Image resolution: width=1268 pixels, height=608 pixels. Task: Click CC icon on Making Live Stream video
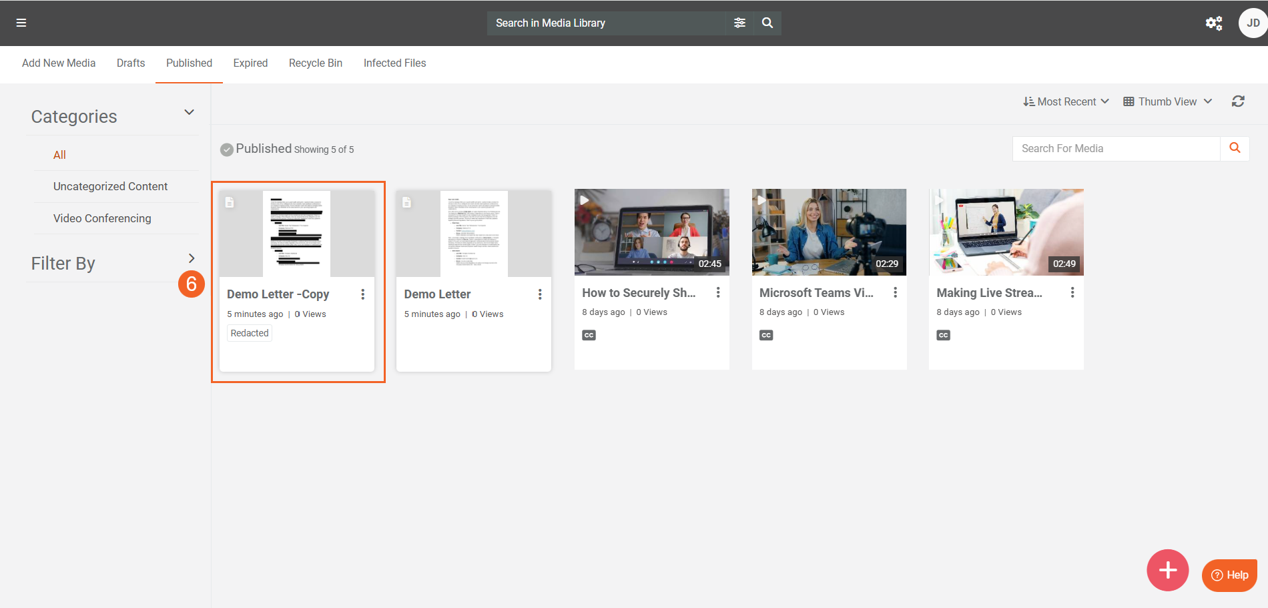(943, 335)
